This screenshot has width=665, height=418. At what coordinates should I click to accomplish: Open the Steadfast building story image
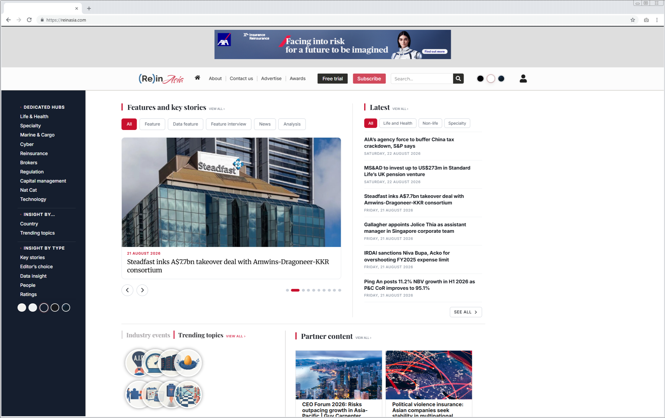tap(231, 192)
